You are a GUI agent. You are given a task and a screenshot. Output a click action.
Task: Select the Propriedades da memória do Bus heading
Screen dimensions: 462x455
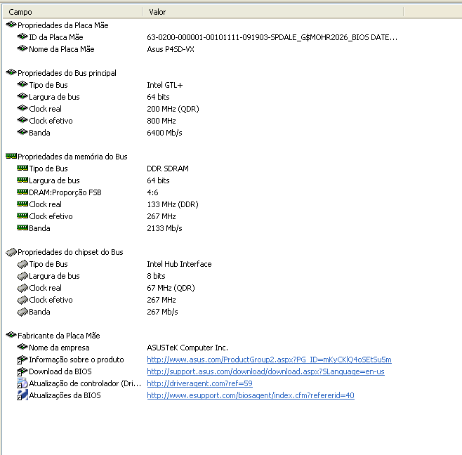[x=72, y=157]
